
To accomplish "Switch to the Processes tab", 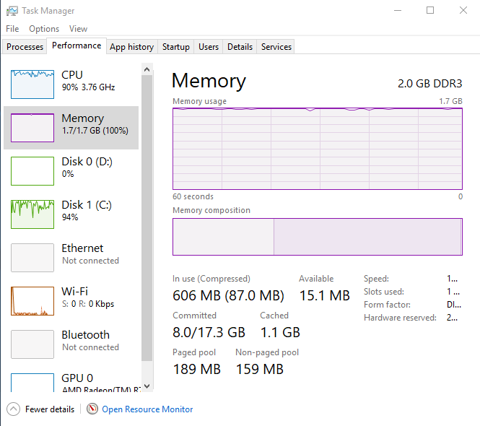I will 25,47.
